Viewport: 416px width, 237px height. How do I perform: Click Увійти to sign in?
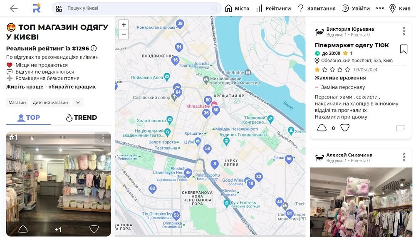356,8
